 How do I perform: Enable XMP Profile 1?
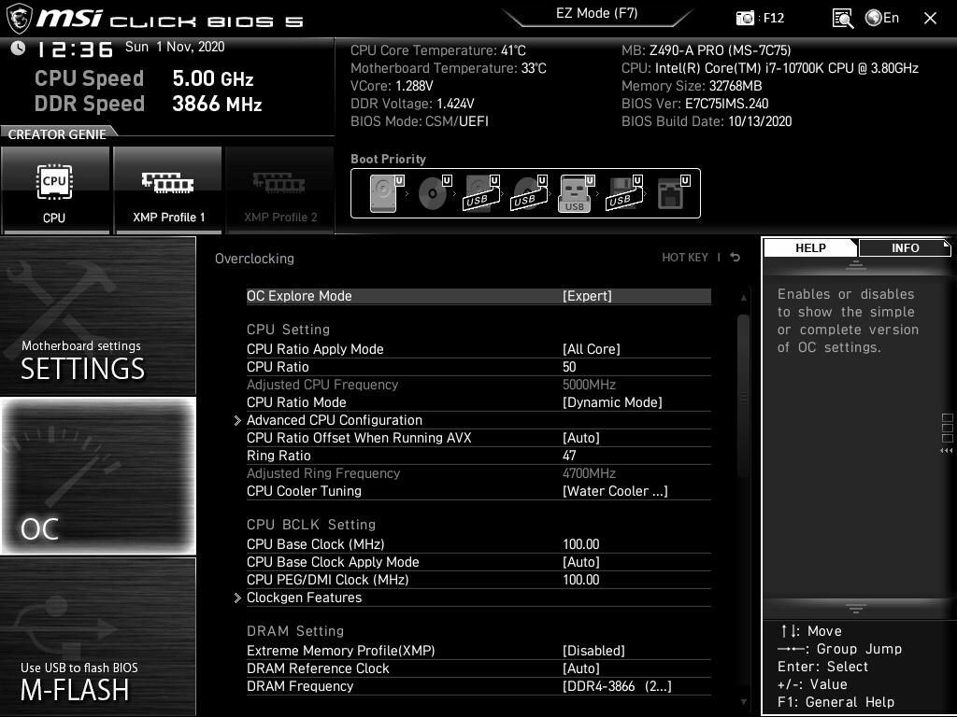pyautogui.click(x=168, y=190)
